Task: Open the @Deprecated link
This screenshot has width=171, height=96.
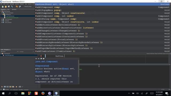Action: point(42,66)
